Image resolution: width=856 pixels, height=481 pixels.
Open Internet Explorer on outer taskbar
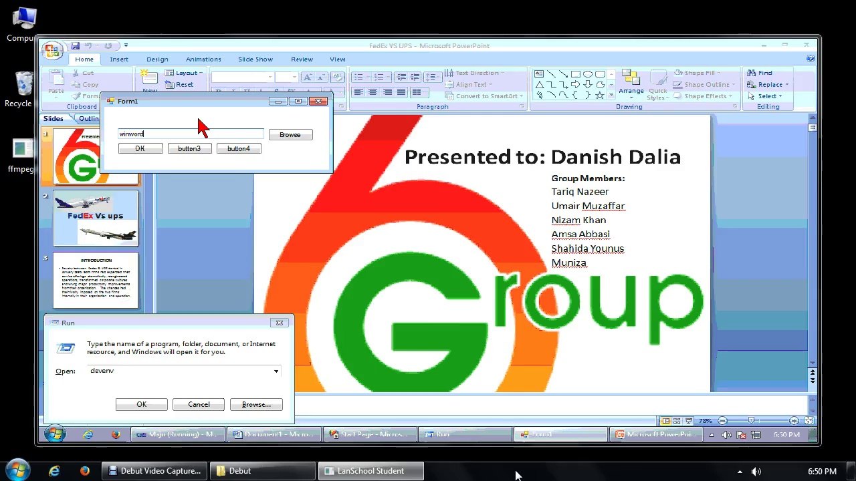54,471
